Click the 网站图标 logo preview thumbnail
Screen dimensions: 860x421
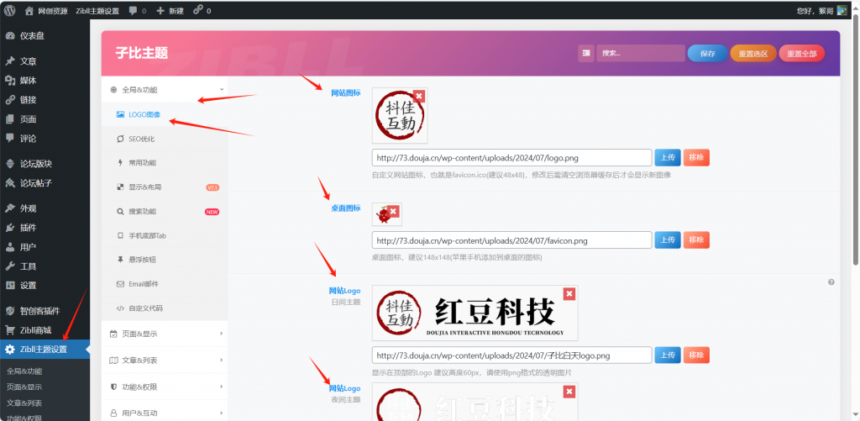coord(399,117)
